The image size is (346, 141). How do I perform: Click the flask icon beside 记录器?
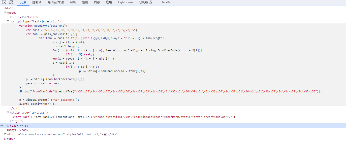[151, 2]
